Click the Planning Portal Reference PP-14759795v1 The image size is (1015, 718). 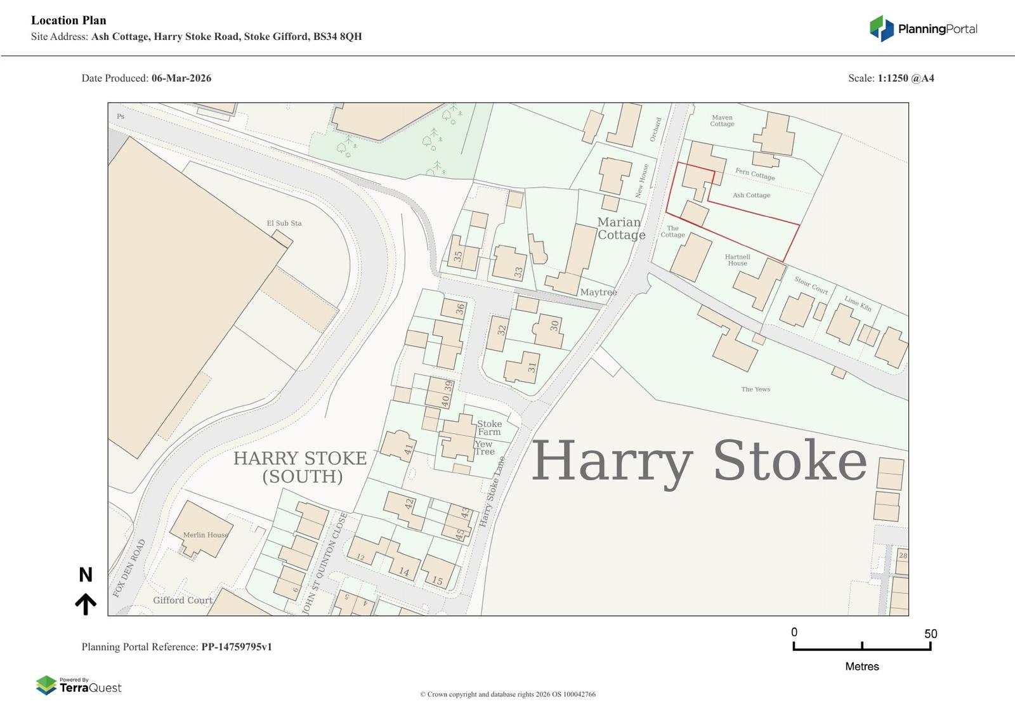click(x=176, y=647)
